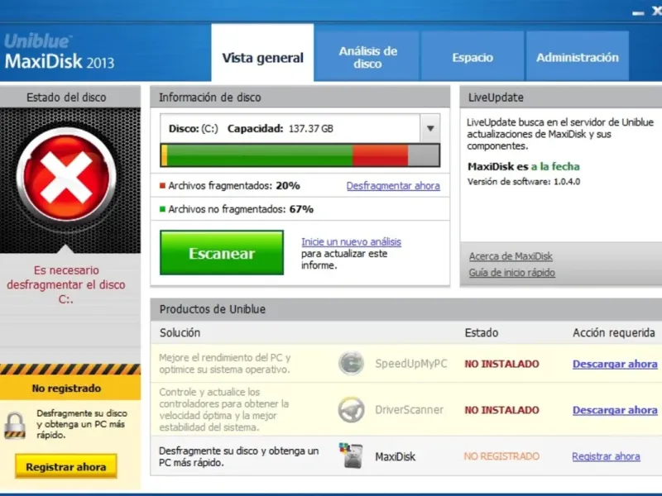Click the SpeedUpMyPC product icon

(351, 363)
